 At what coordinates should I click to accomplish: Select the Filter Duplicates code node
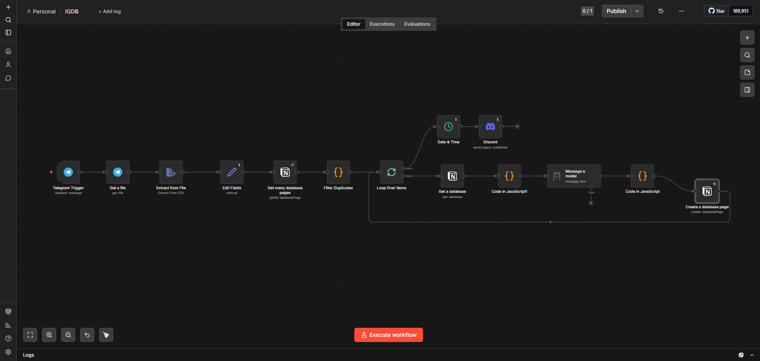pyautogui.click(x=338, y=172)
